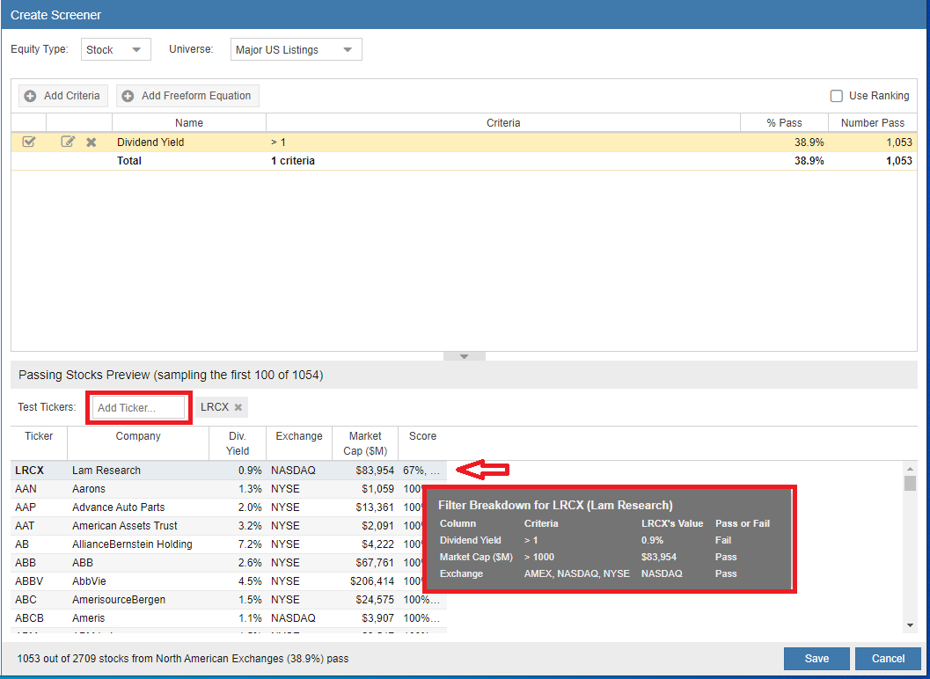Toggle the Dividend Yield criteria checkbox
This screenshot has height=679, width=930.
click(x=28, y=142)
